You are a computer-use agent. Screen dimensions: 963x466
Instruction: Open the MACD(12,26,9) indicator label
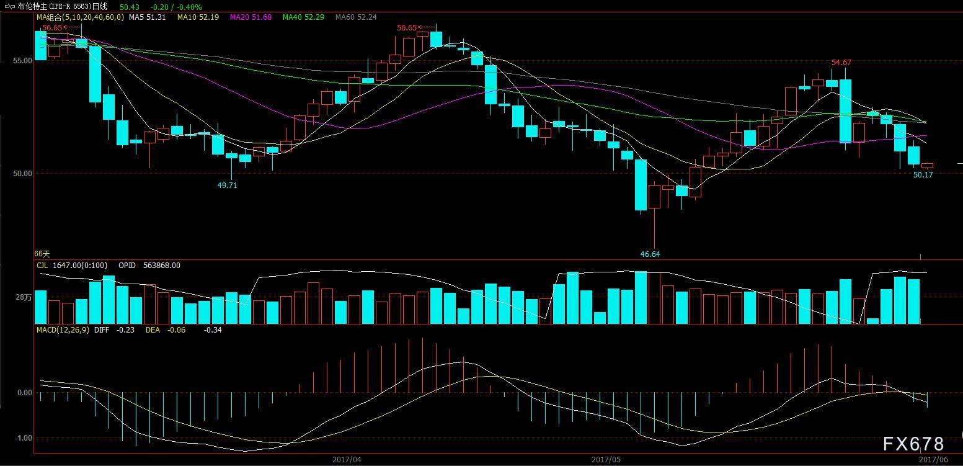pos(62,330)
